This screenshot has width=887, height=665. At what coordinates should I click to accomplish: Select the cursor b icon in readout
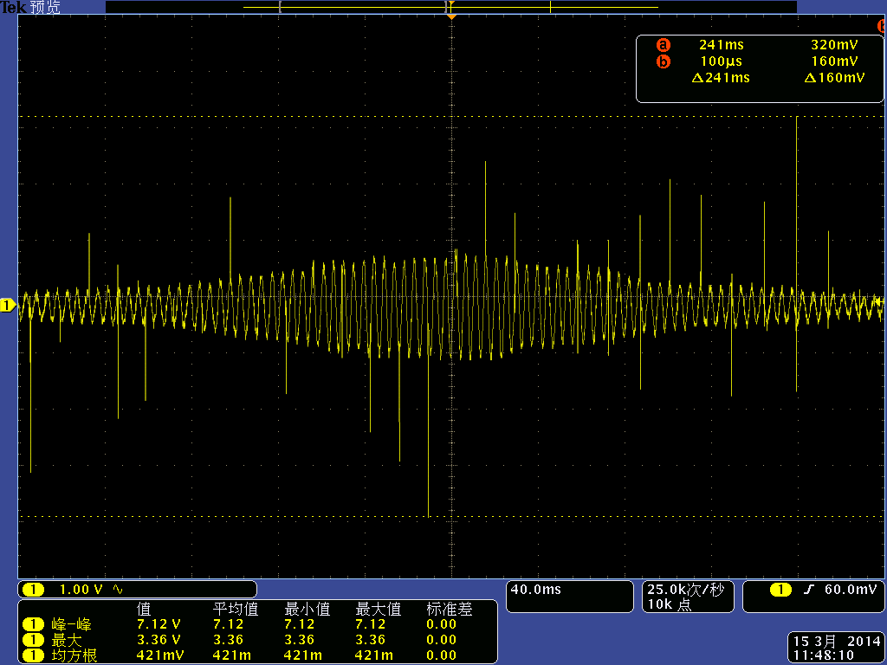point(663,61)
